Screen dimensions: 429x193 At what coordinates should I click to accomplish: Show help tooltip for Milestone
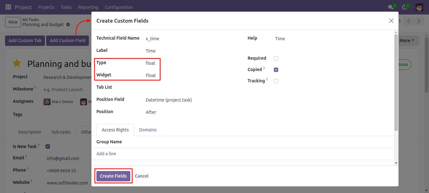click(35, 88)
